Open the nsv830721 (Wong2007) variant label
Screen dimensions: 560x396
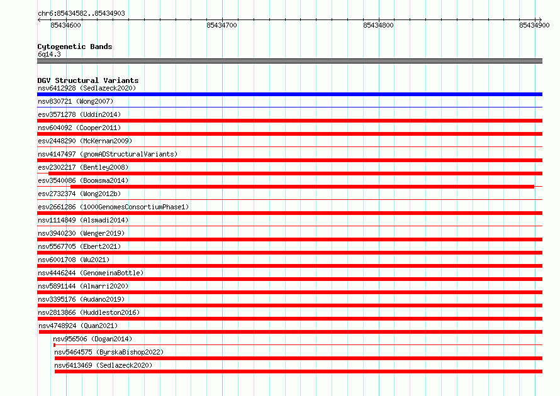point(76,101)
